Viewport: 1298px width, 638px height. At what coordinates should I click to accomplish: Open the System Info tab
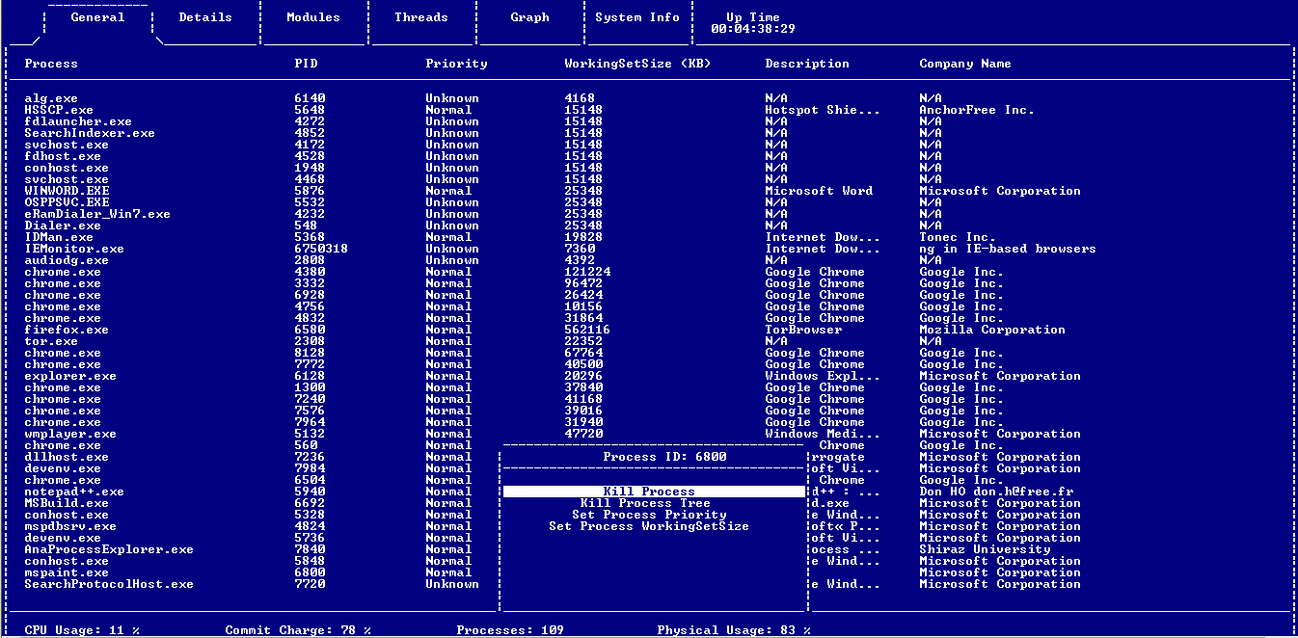(637, 17)
